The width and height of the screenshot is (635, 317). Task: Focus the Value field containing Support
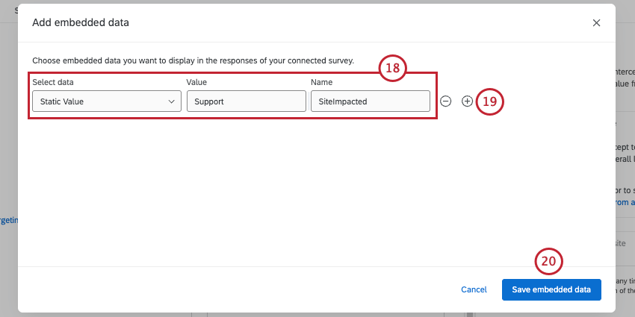(x=246, y=101)
